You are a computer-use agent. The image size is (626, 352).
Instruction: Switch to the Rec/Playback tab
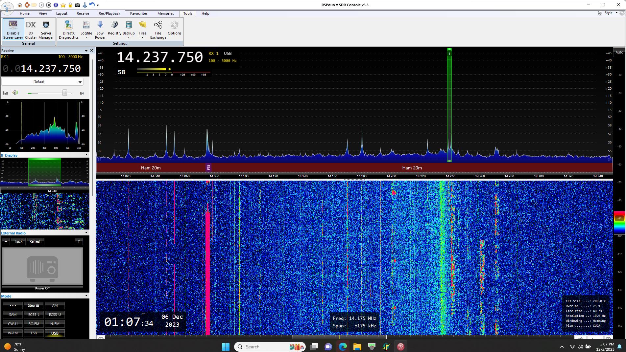click(x=109, y=13)
